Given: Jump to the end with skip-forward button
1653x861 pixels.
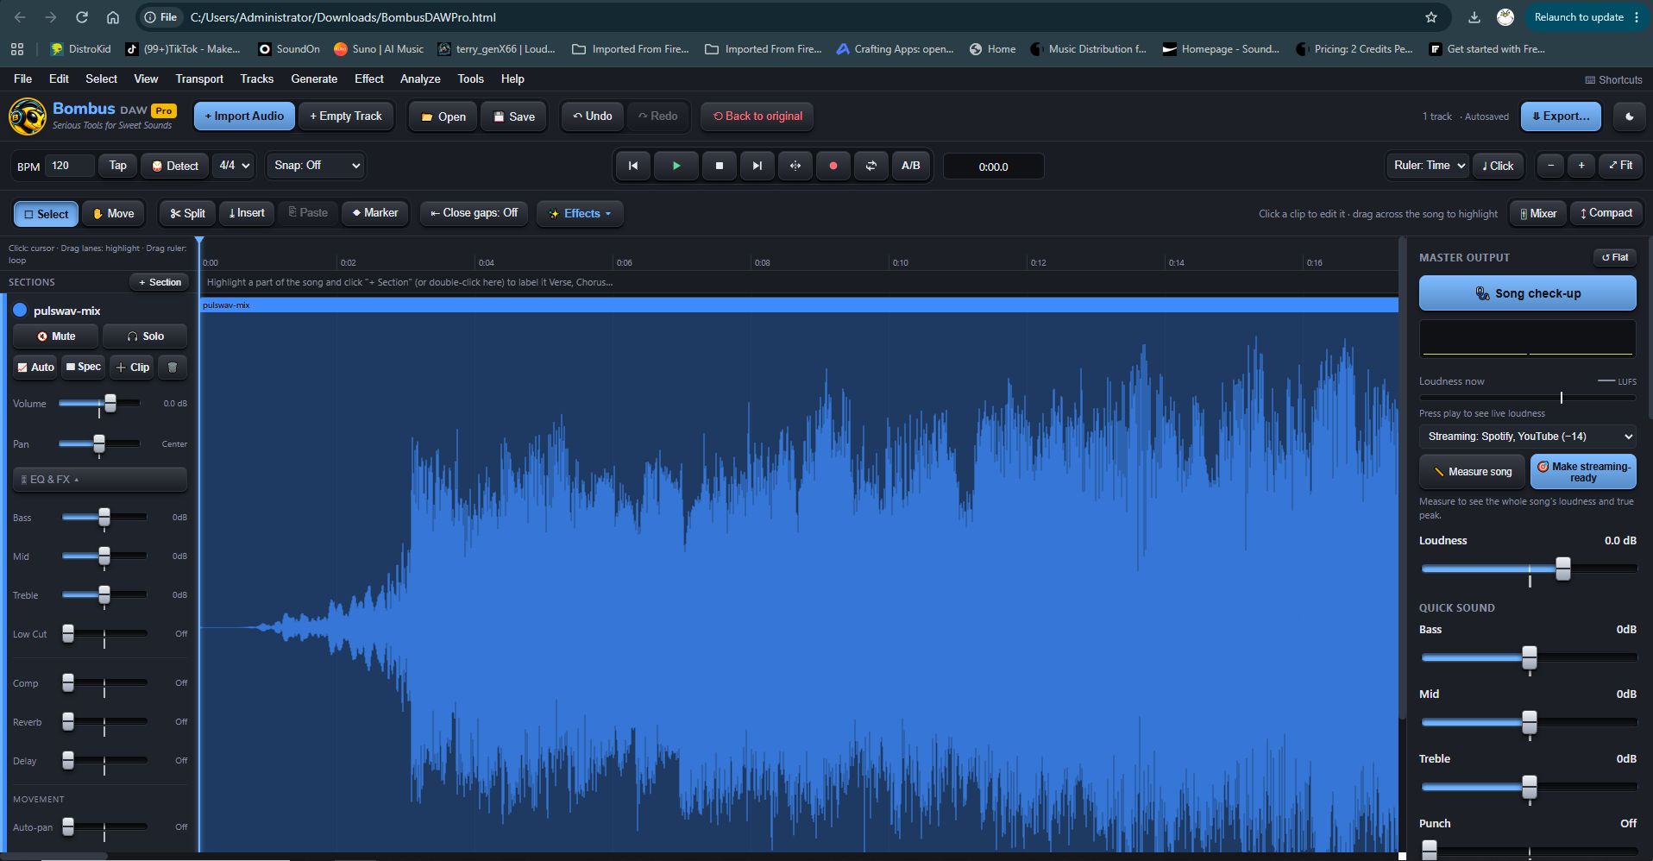Looking at the screenshot, I should [x=757, y=166].
